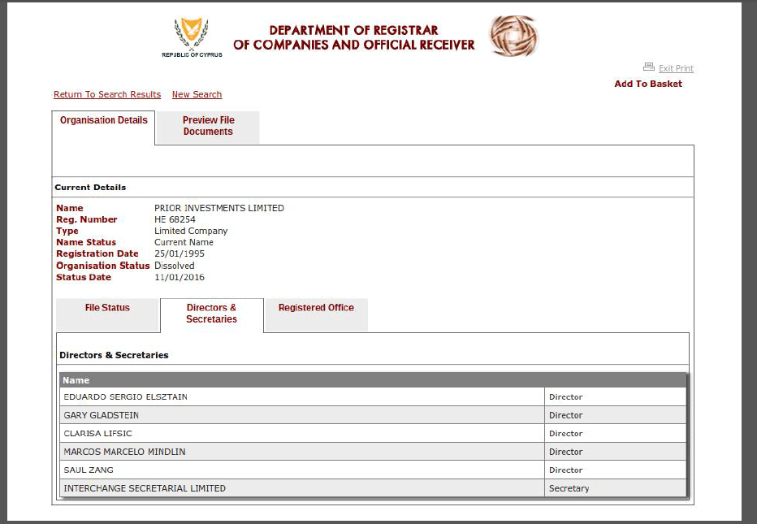Click the Republic of Cyprus emblem

[x=192, y=36]
